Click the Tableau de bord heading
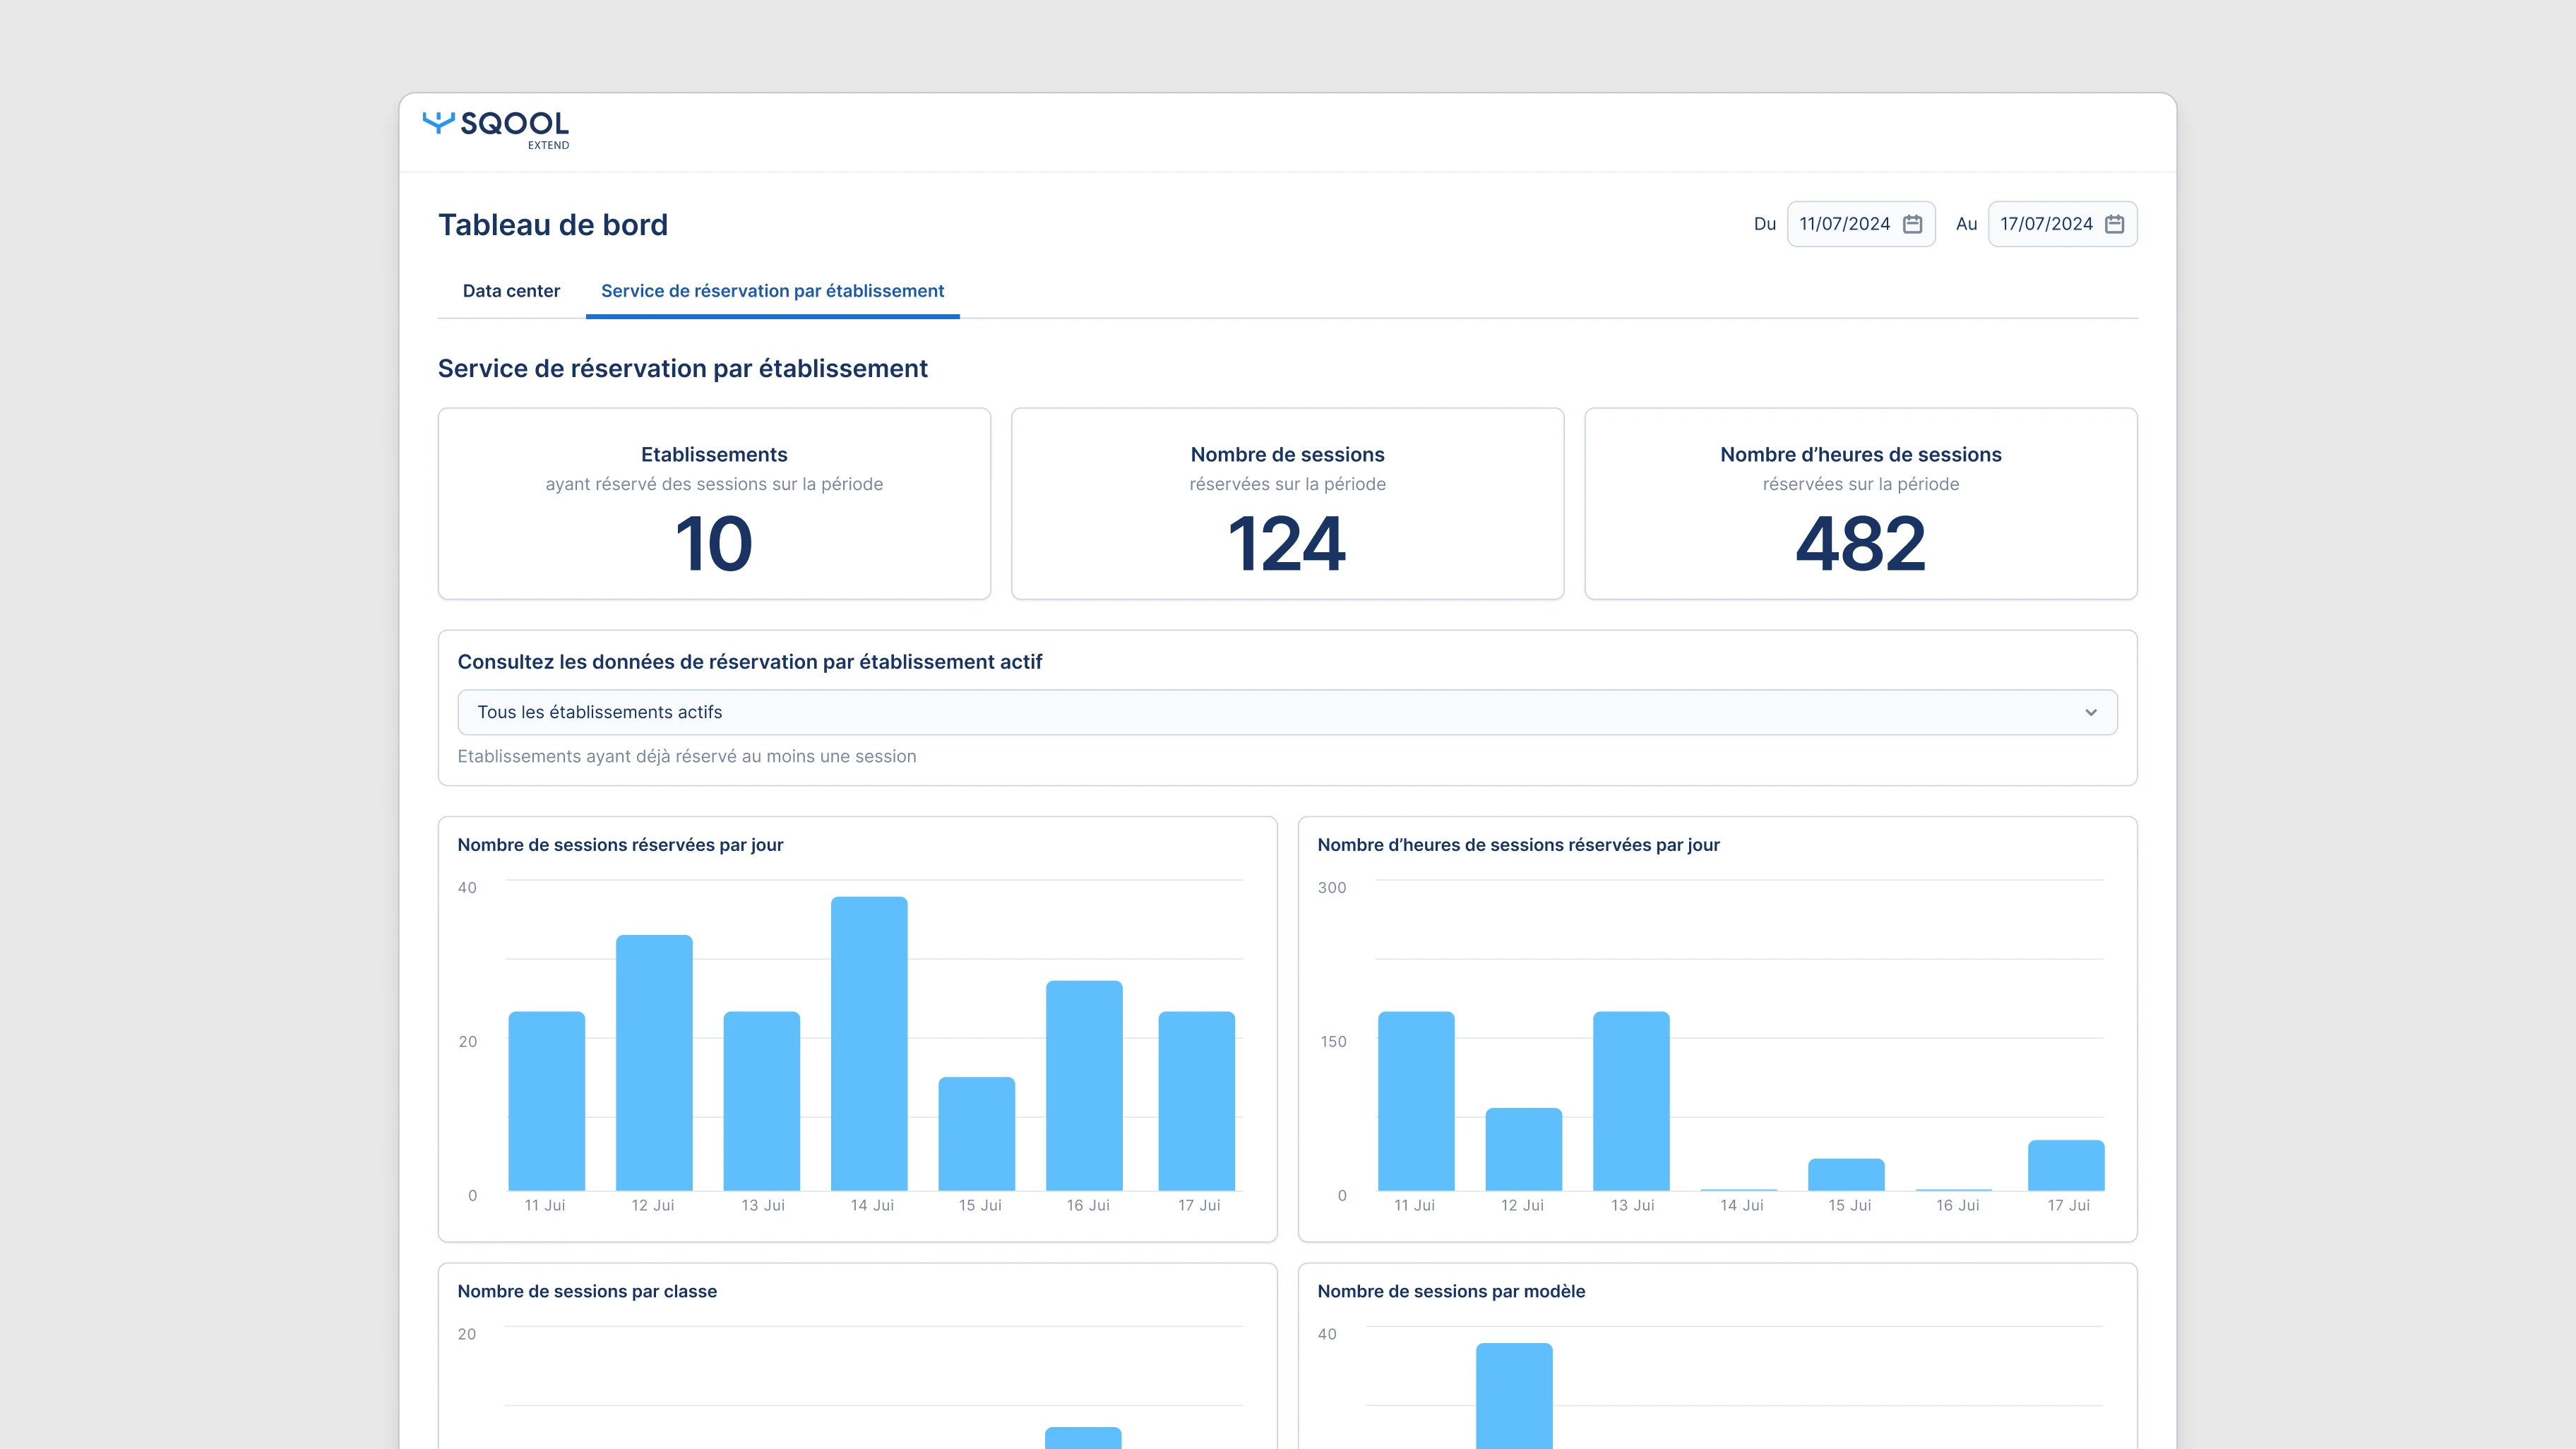The height and width of the screenshot is (1449, 2576). (553, 223)
